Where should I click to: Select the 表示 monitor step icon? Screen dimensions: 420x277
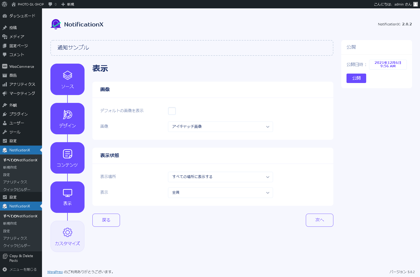pyautogui.click(x=67, y=193)
